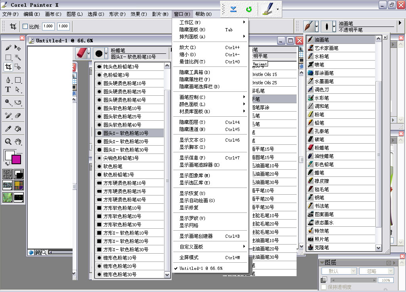This screenshot has width=406, height=292.
Task: Pick the Shape Selection arrow tool
Action: [x=17, y=89]
